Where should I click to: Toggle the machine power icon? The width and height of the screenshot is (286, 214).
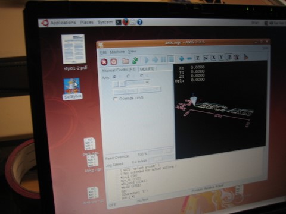[114, 62]
